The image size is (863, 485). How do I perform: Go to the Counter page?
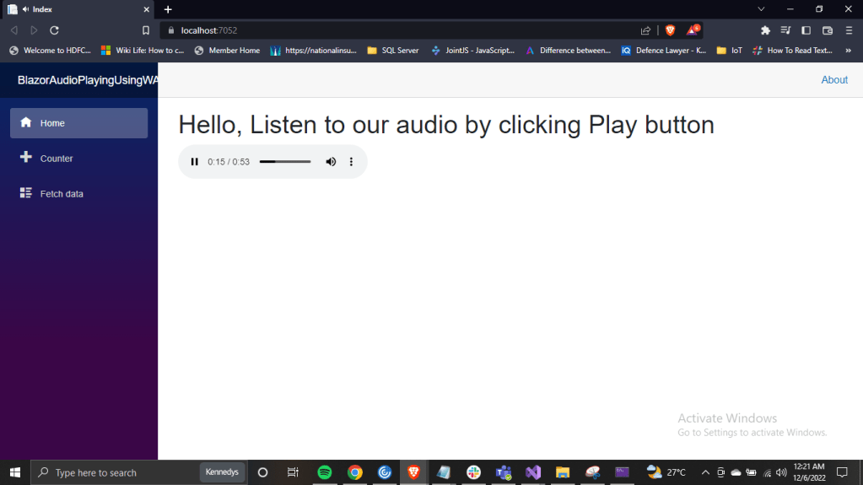click(x=57, y=159)
